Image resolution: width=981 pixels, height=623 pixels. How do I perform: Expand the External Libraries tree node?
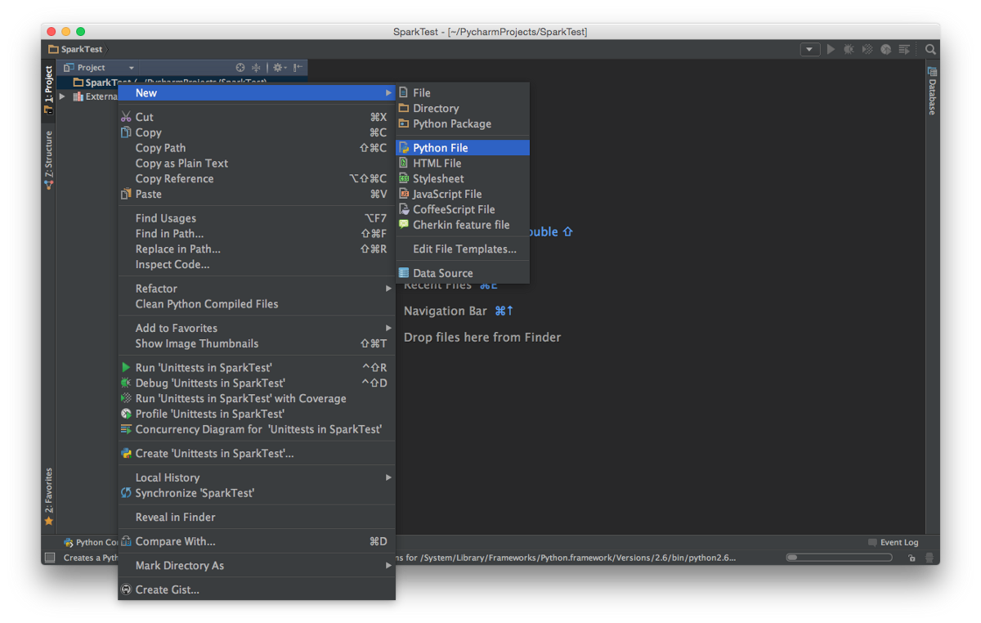[x=62, y=96]
